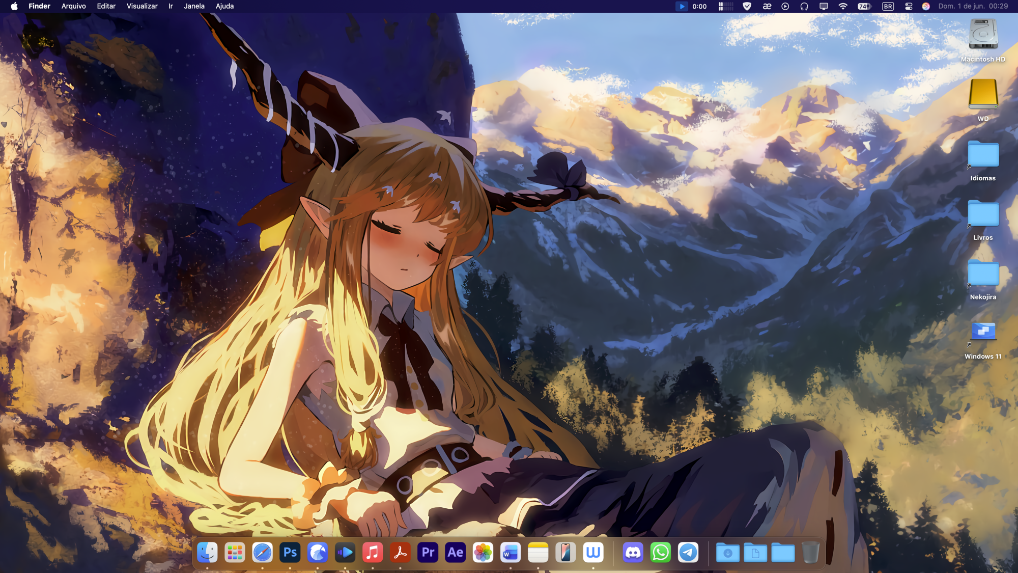Open After Effects in the Dock

pos(456,552)
